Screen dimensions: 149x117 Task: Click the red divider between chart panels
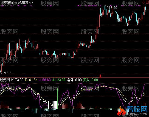coord(75,77)
